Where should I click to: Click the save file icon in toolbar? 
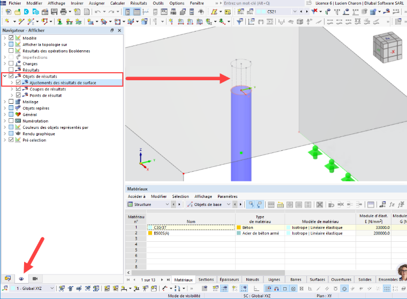click(x=54, y=12)
